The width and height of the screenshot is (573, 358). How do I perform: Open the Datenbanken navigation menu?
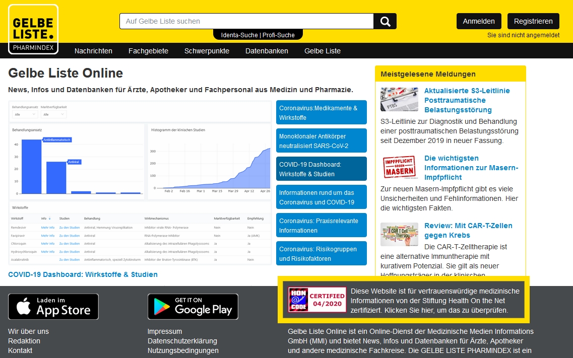267,51
